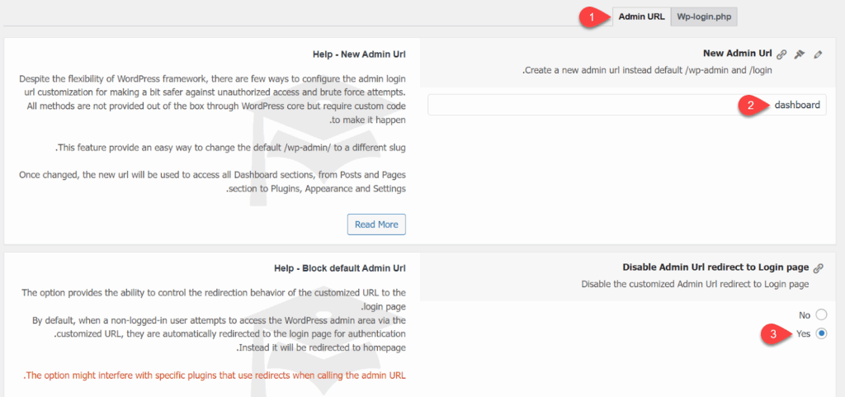
Task: Focus the dashboard admin URL text field
Action: 627,105
